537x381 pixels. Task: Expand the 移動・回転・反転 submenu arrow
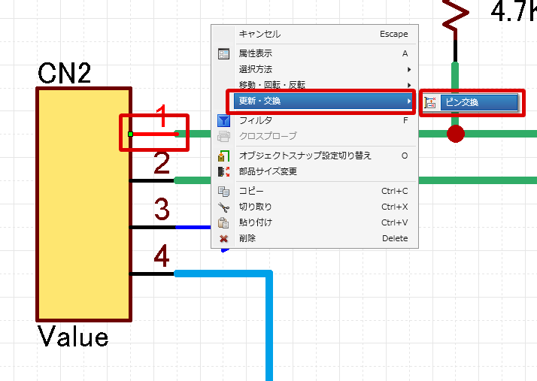(408, 85)
